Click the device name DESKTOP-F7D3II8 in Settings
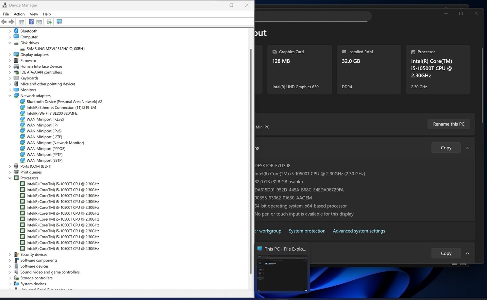Screen dimensions: 487x300 coord(273,166)
